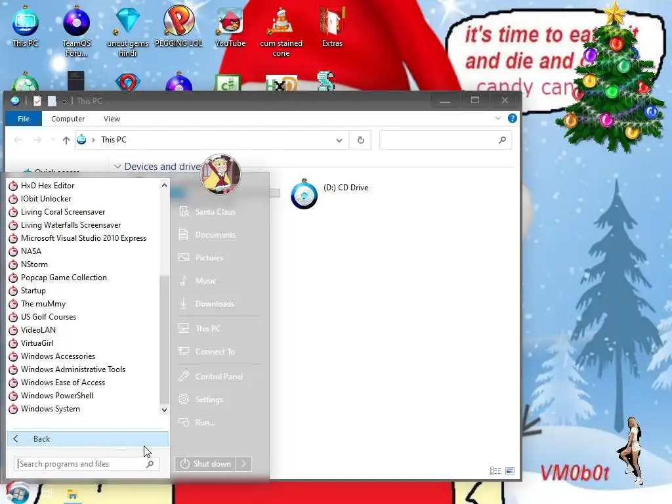Click the user avatar picture in Start menu
Viewport: 672px width, 504px height.
pyautogui.click(x=220, y=175)
